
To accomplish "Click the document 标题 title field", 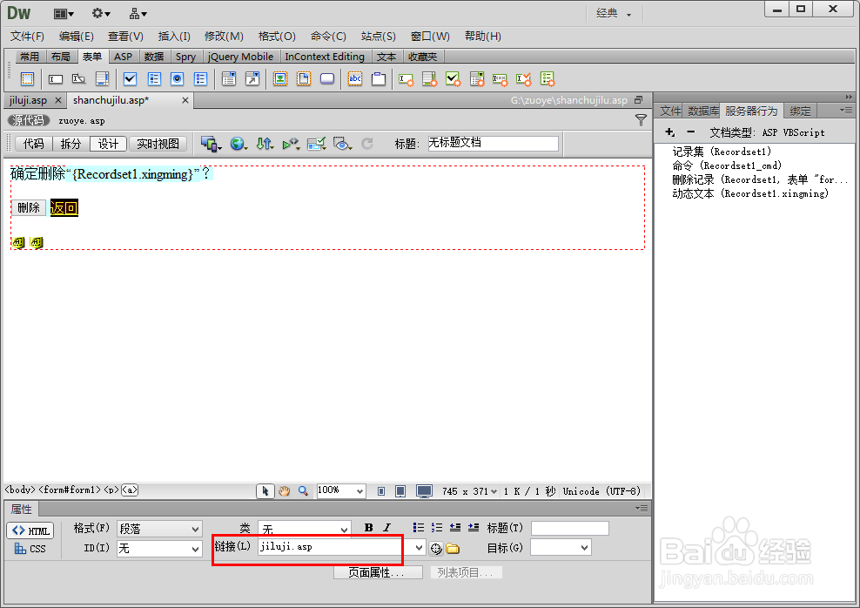I will click(x=493, y=144).
